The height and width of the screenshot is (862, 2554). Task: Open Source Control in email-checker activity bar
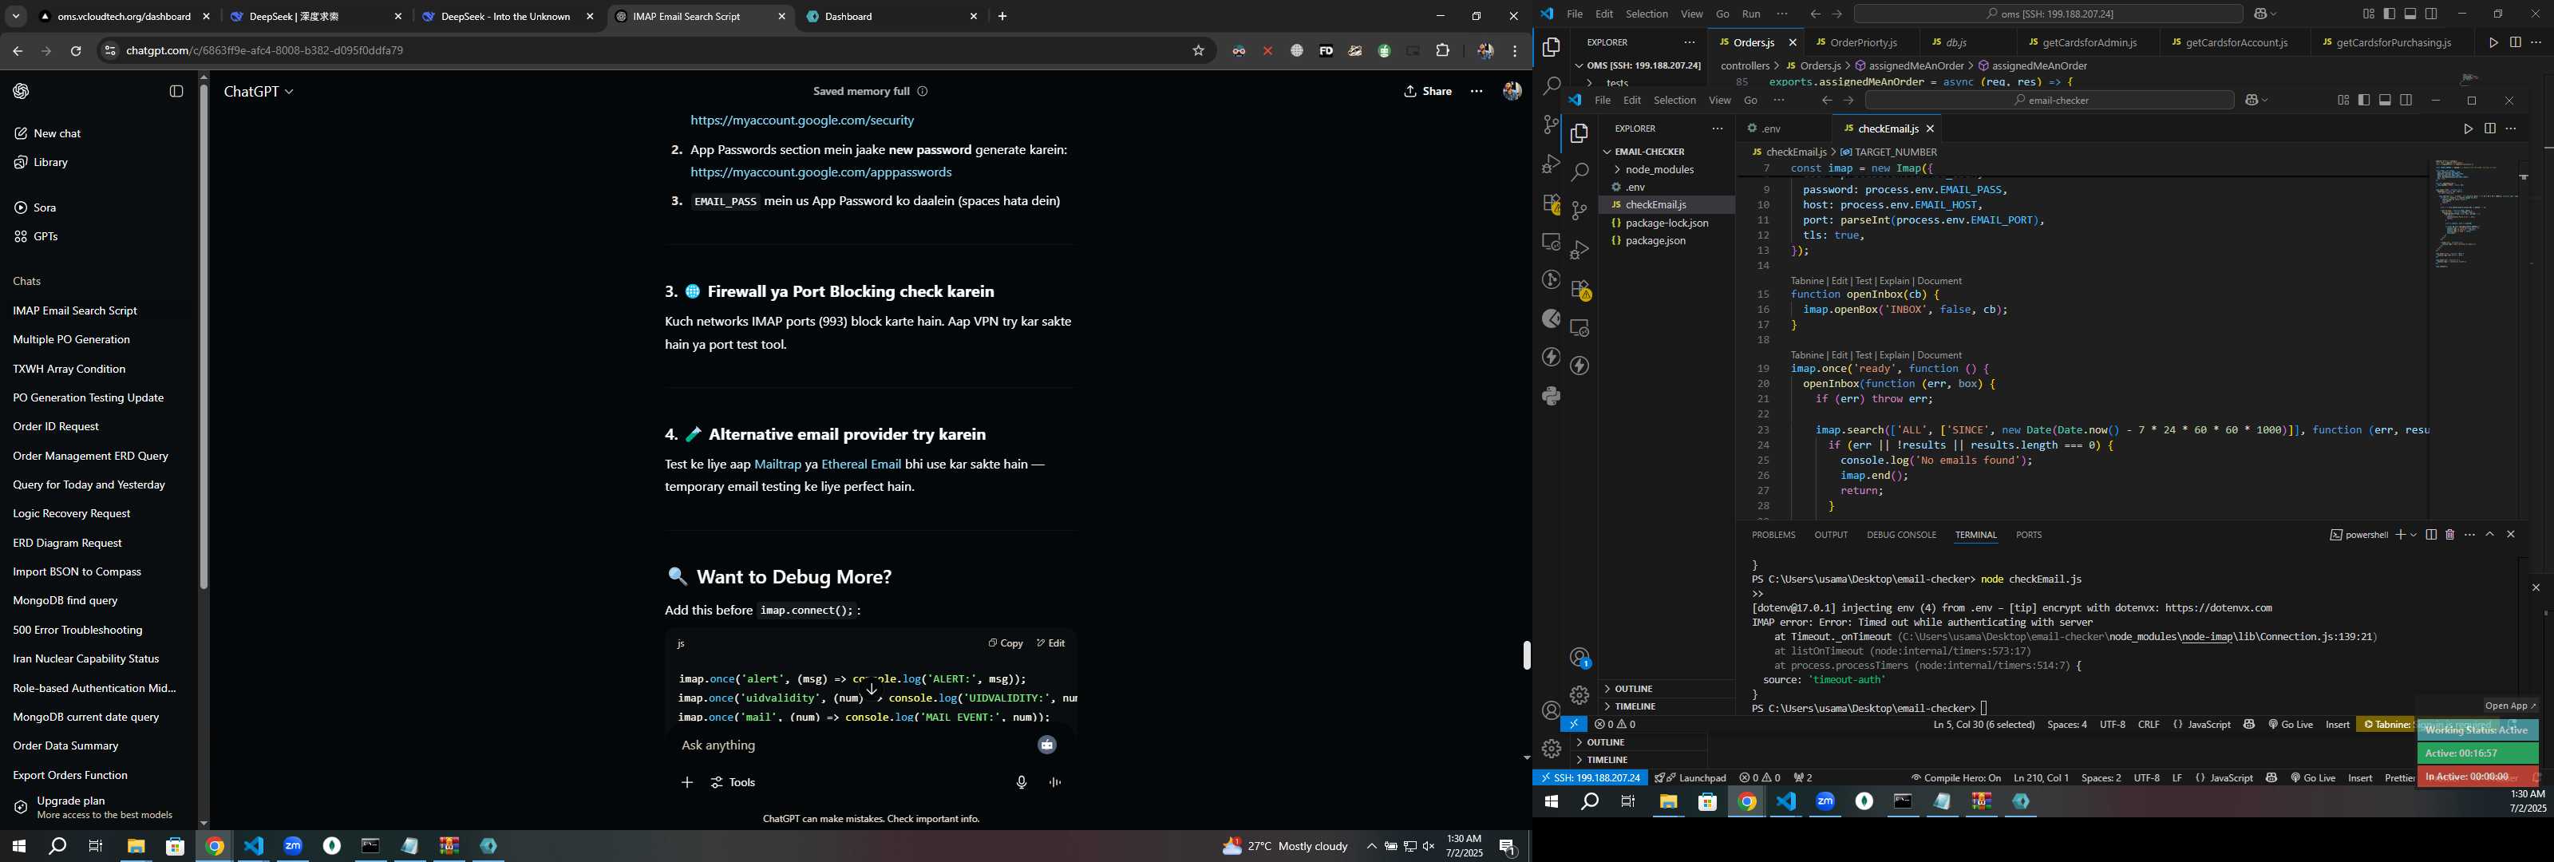pos(1579,210)
